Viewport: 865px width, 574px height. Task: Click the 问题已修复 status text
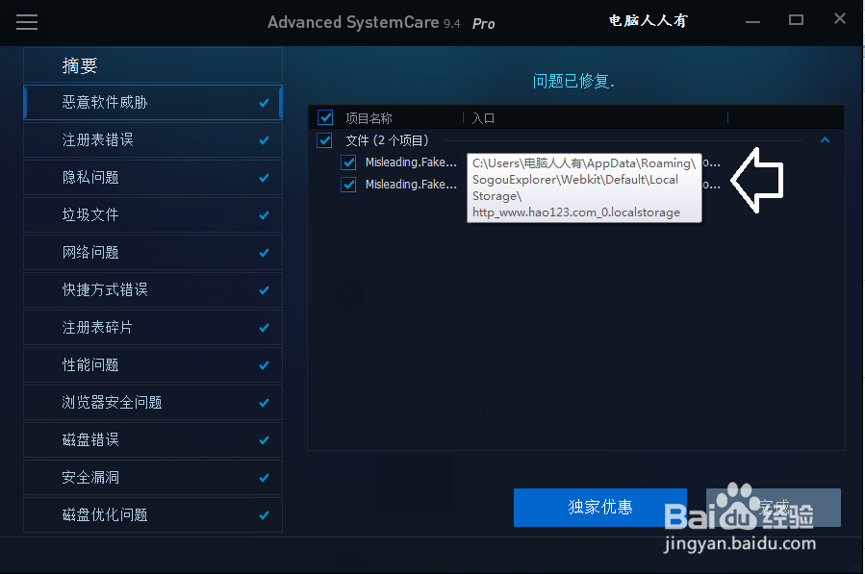(x=573, y=81)
